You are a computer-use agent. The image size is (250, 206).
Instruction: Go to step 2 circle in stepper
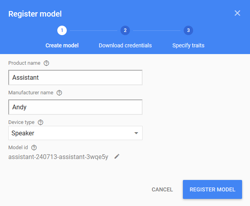(125, 30)
